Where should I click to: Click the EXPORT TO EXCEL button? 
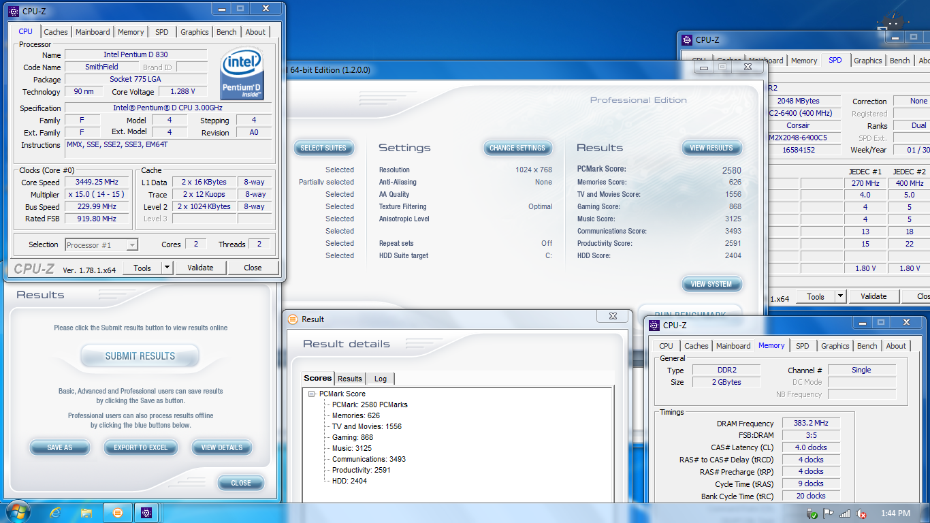click(141, 447)
